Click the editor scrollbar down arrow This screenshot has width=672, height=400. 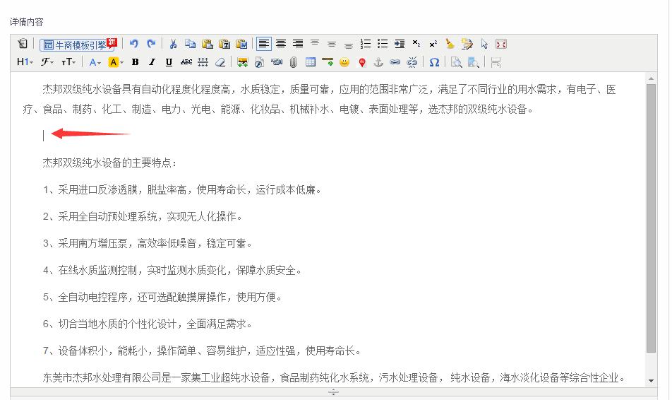(651, 380)
